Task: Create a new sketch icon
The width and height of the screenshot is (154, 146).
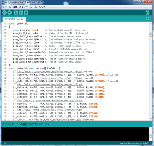Action: coord(16,13)
